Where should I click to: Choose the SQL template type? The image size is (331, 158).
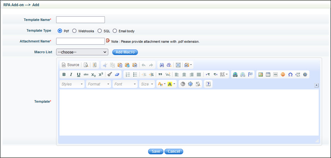pos(100,31)
